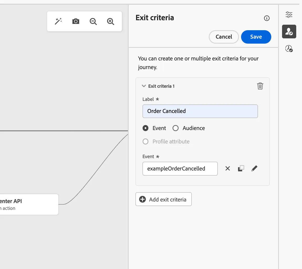Save the exit criteria
Screen dimensions: 302x269
(256, 37)
